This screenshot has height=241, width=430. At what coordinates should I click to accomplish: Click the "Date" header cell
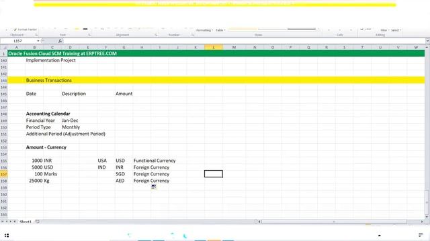[31, 94]
